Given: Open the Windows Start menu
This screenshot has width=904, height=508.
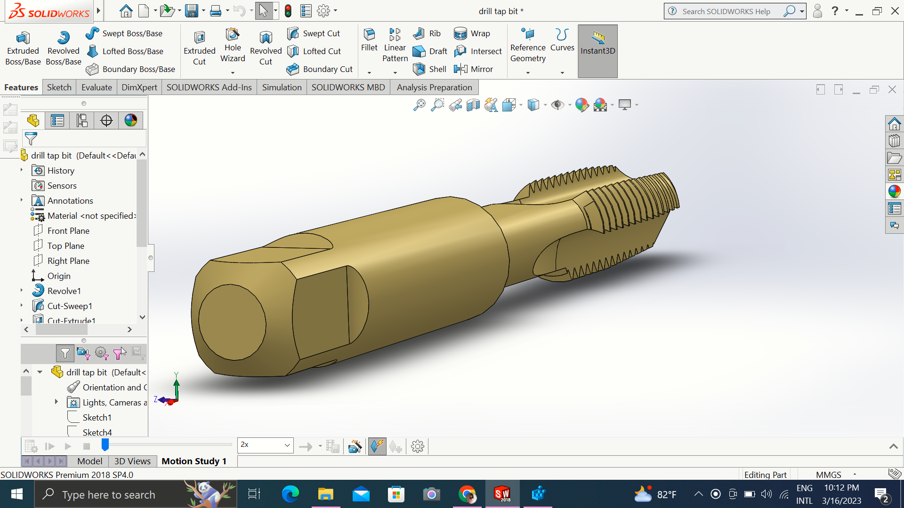Looking at the screenshot, I should (17, 494).
